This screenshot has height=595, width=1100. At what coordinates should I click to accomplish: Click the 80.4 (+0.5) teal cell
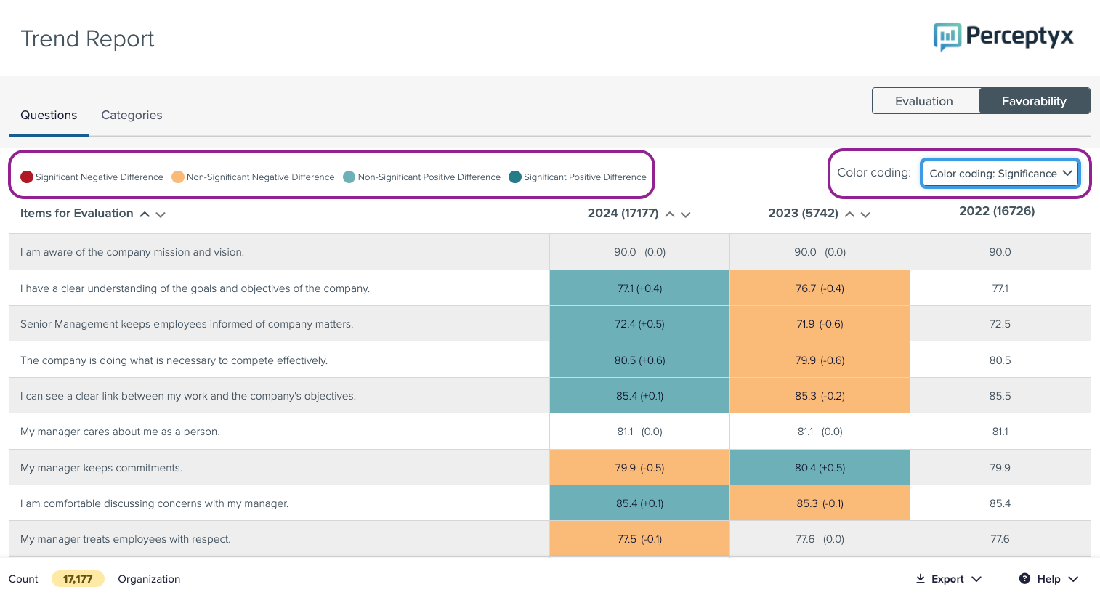(x=820, y=468)
